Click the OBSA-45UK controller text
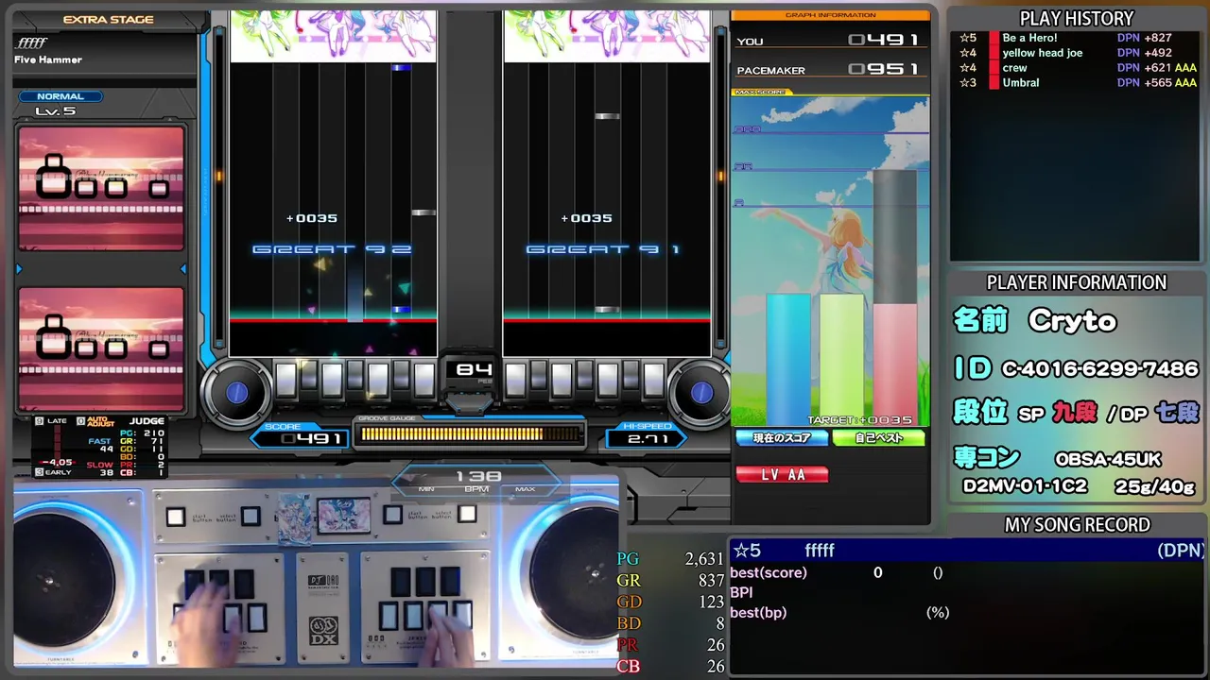The image size is (1210, 680). click(1108, 460)
